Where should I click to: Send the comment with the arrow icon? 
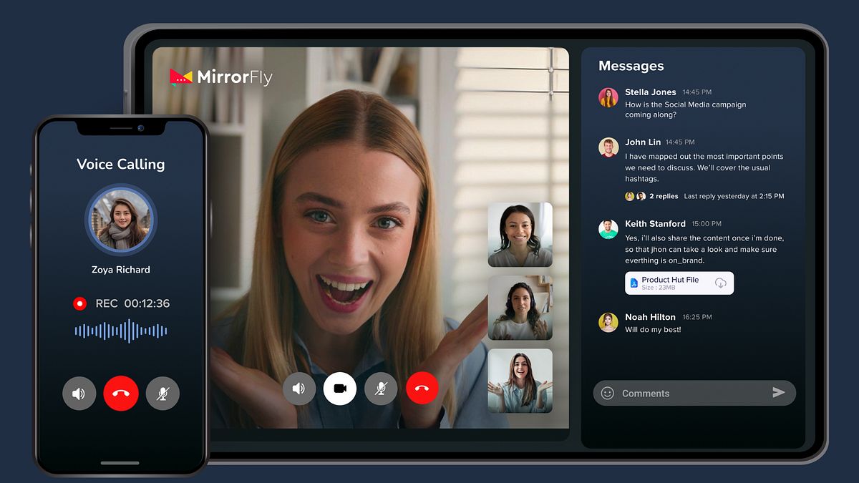coord(779,392)
